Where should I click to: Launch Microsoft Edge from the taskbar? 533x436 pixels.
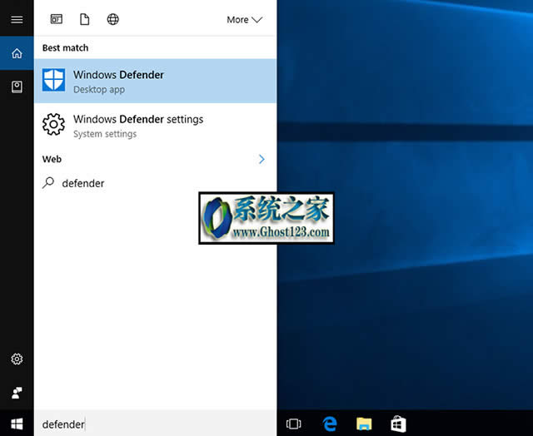[x=328, y=424]
